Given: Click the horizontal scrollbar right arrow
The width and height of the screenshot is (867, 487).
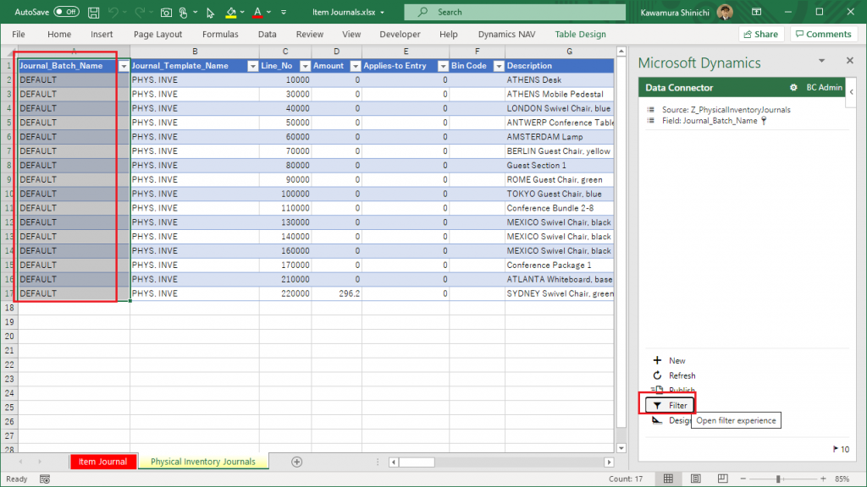Looking at the screenshot, I should 609,462.
